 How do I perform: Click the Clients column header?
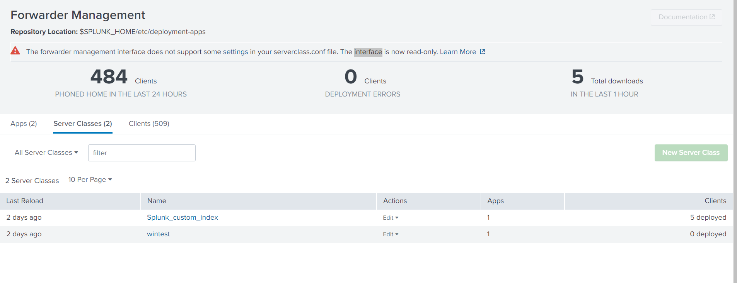[x=715, y=201]
